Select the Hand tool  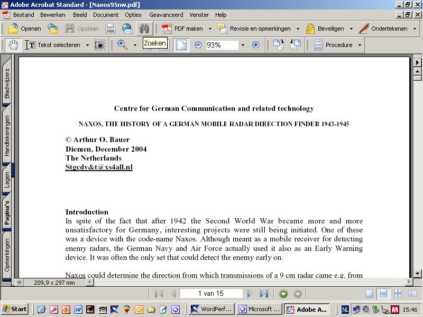13,45
